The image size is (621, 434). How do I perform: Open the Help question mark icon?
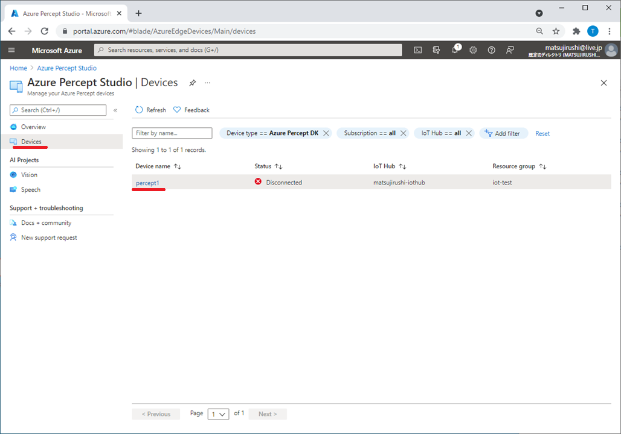tap(492, 50)
